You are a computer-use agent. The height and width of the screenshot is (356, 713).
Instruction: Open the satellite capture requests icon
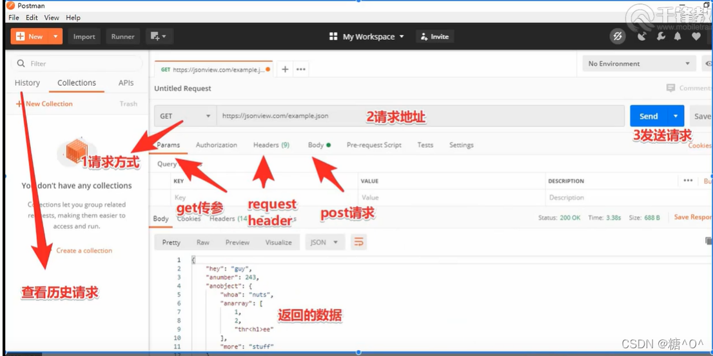pyautogui.click(x=641, y=36)
